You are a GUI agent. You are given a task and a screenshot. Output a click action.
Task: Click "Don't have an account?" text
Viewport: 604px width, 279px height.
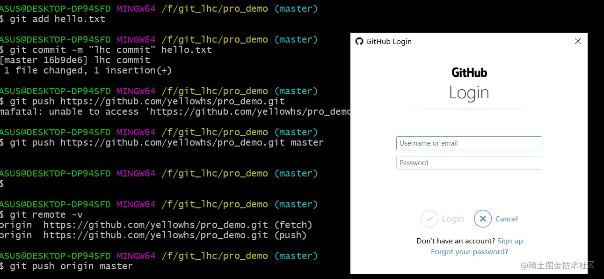click(x=456, y=241)
